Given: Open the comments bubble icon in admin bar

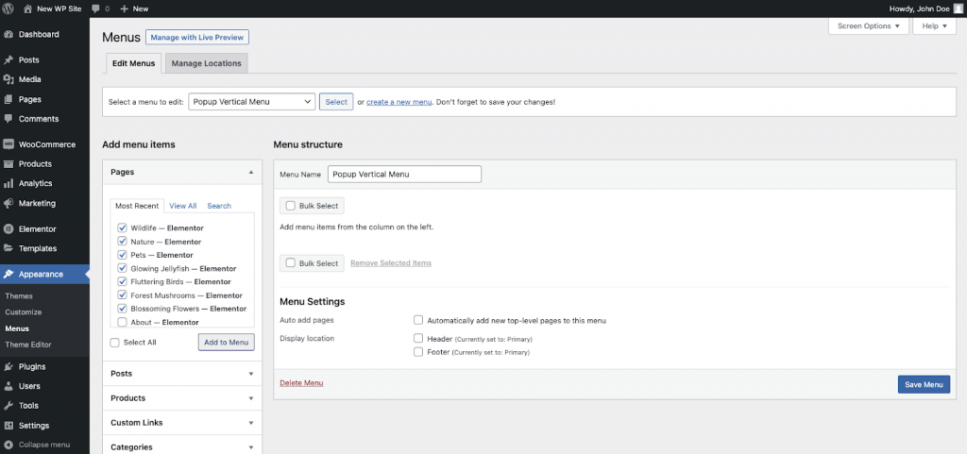Looking at the screenshot, I should click(x=97, y=8).
